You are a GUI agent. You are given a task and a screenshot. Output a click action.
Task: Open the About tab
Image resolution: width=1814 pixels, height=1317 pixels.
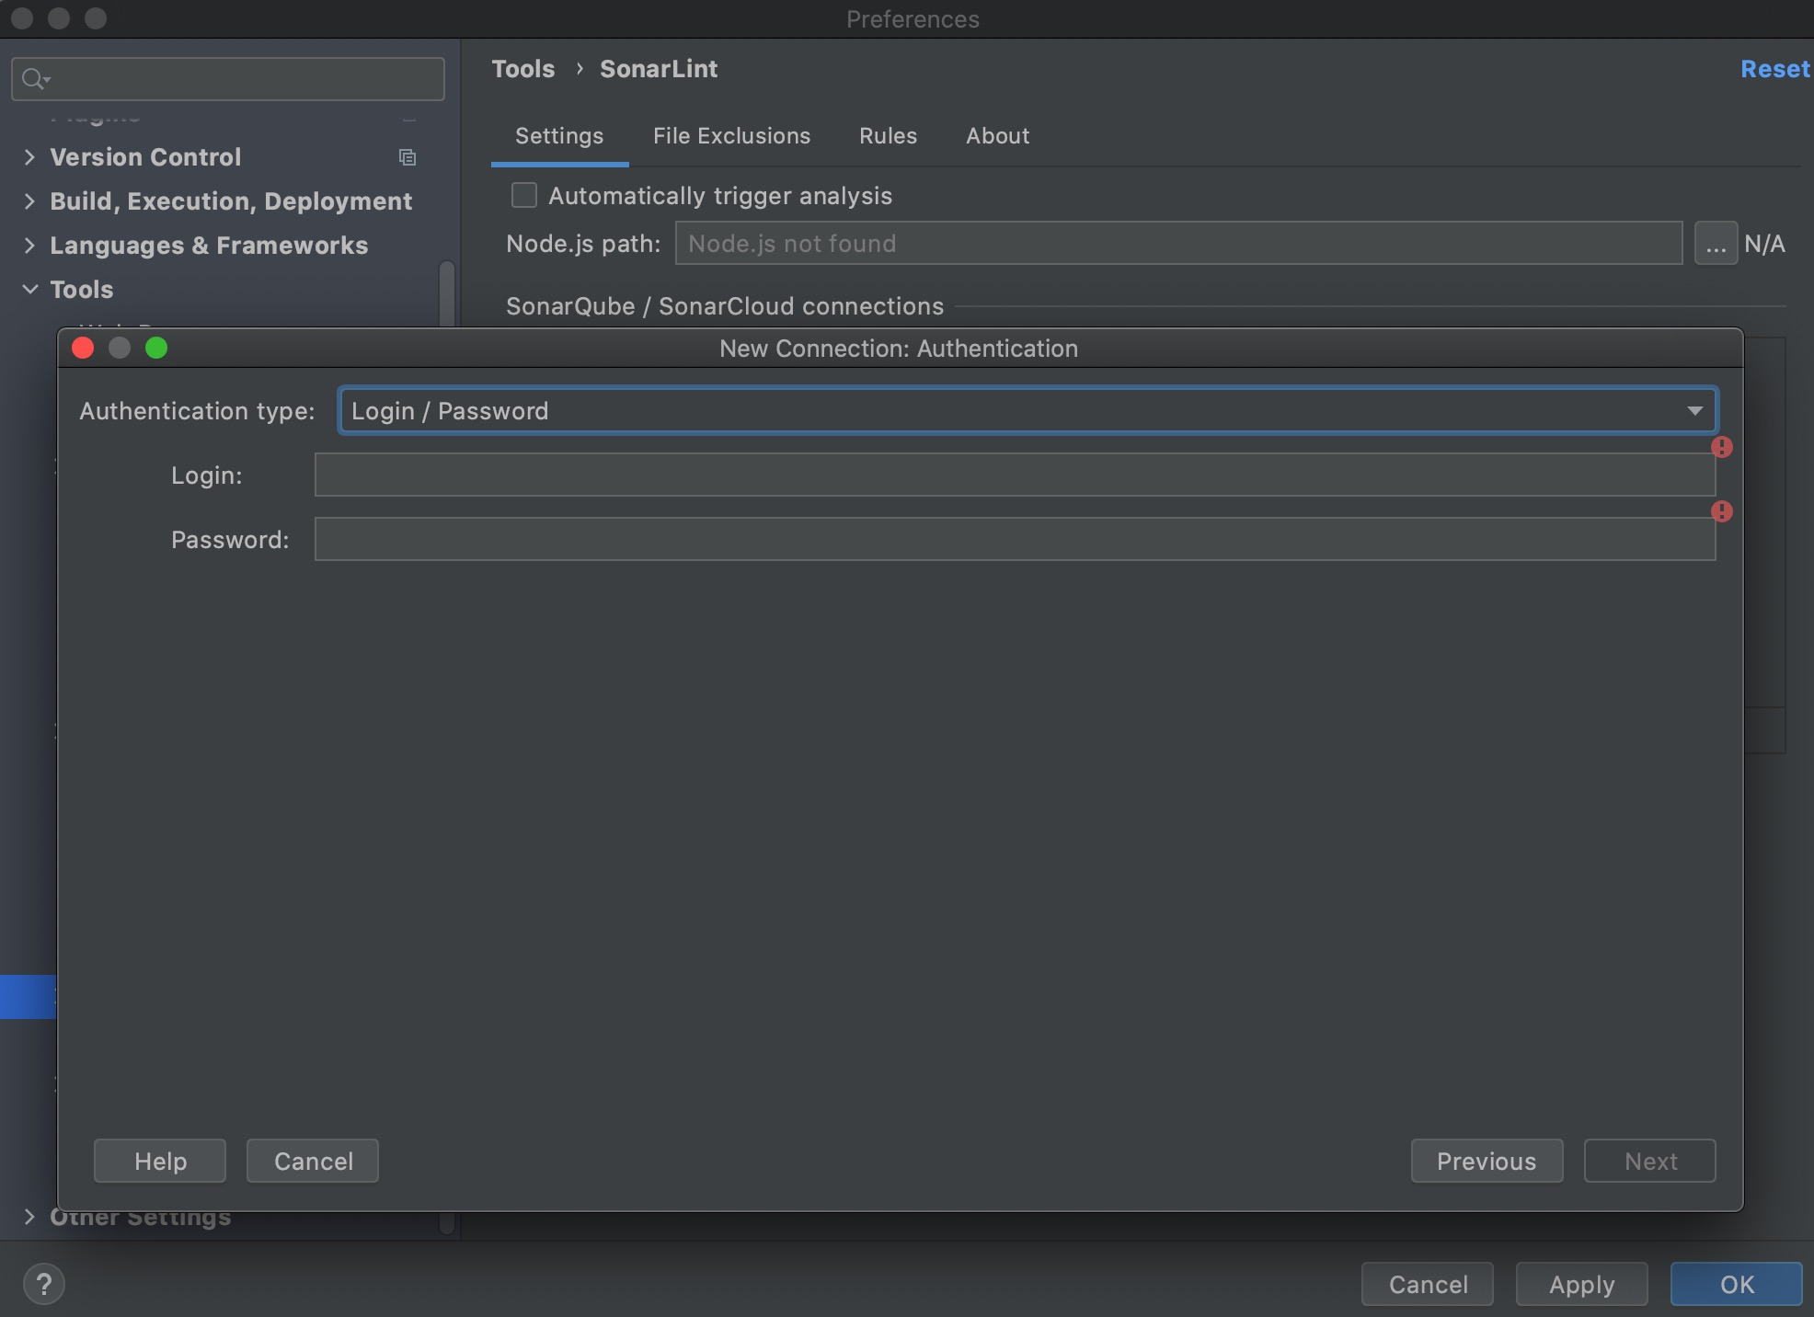[997, 136]
